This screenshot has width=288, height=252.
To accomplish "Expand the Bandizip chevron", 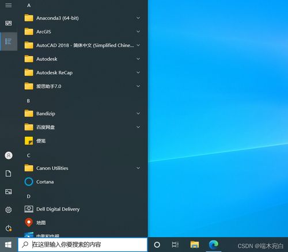I will 138,113.
